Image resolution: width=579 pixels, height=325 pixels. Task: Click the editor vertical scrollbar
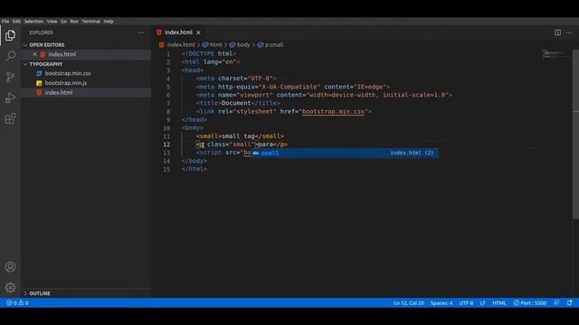coord(575,135)
